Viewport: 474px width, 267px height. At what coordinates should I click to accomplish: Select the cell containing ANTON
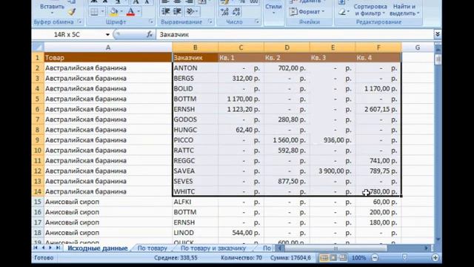pyautogui.click(x=195, y=68)
